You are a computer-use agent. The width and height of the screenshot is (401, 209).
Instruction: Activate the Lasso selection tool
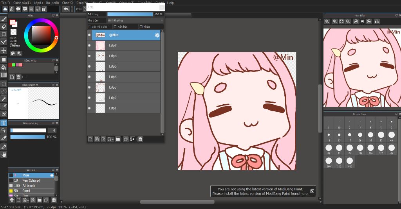[x=4, y=91]
